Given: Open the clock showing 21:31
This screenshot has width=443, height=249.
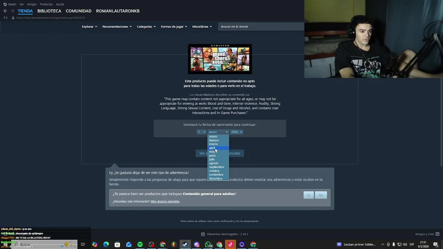Looking at the screenshot, I should 423,245.
